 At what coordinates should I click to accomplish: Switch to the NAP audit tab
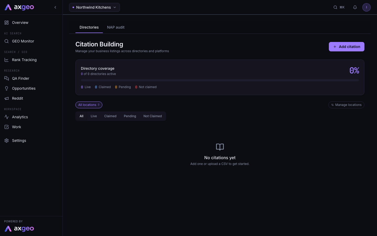tap(116, 27)
